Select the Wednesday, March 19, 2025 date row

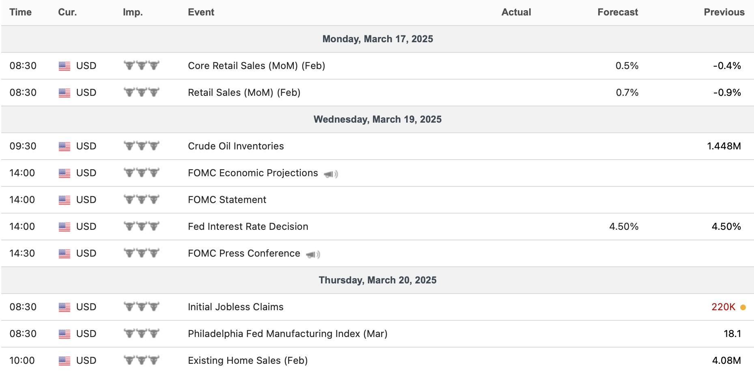pyautogui.click(x=377, y=119)
